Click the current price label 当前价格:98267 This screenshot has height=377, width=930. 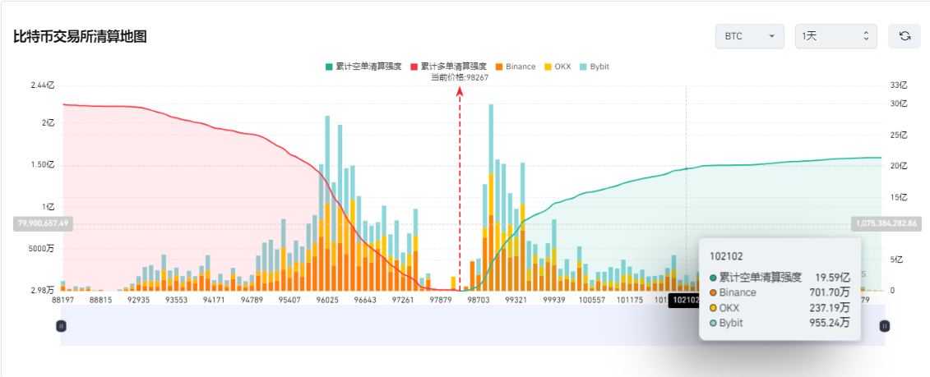coord(460,77)
